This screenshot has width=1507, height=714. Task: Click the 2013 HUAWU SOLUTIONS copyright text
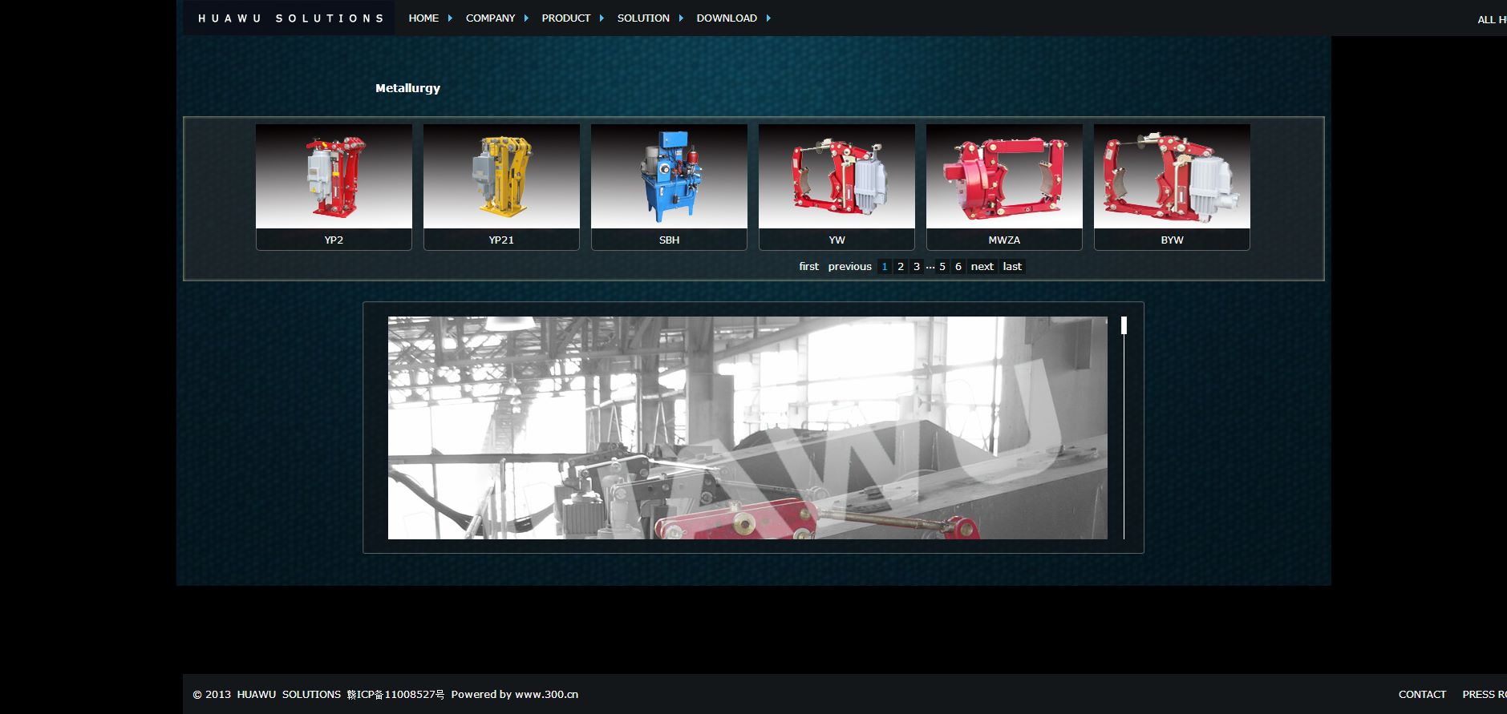[x=266, y=695]
